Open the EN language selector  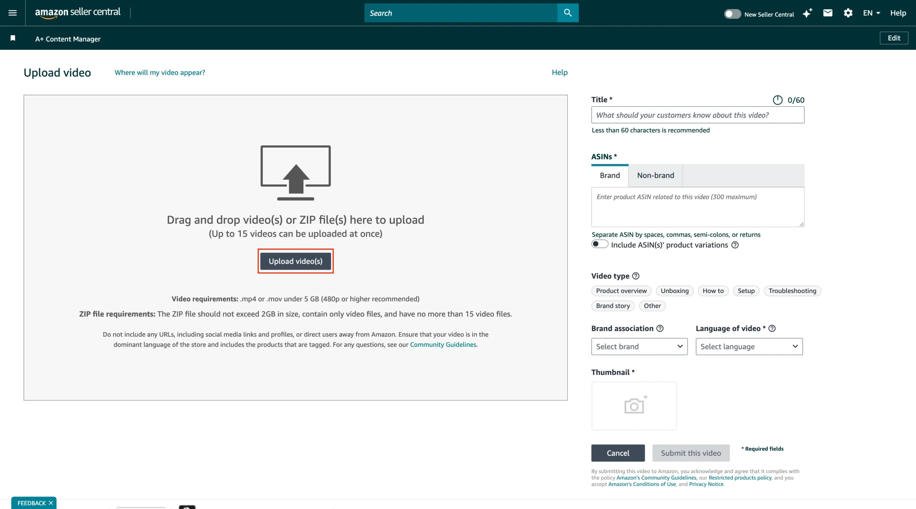(871, 13)
